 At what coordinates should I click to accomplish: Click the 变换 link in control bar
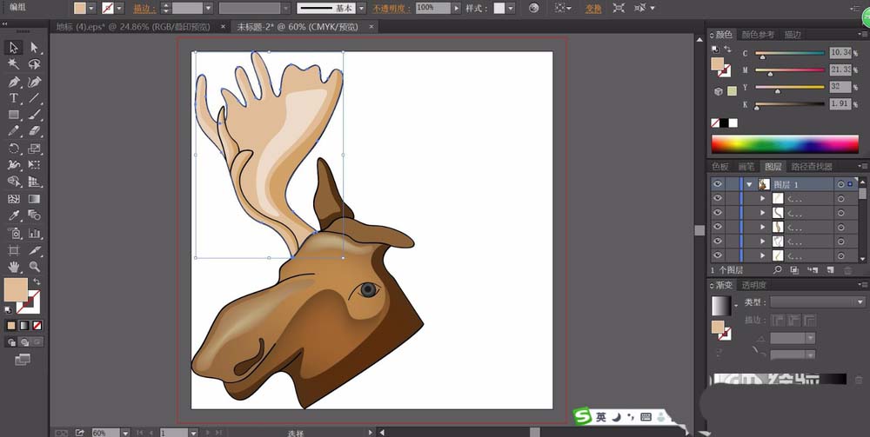click(x=592, y=8)
